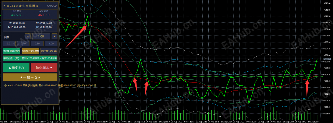Image resolution: width=333 pixels, height=123 pixels.
Task: Click the green 做多 BUY button
Action: pos(16,67)
